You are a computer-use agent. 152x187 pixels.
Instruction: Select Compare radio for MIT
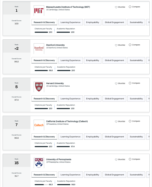click(130, 7)
